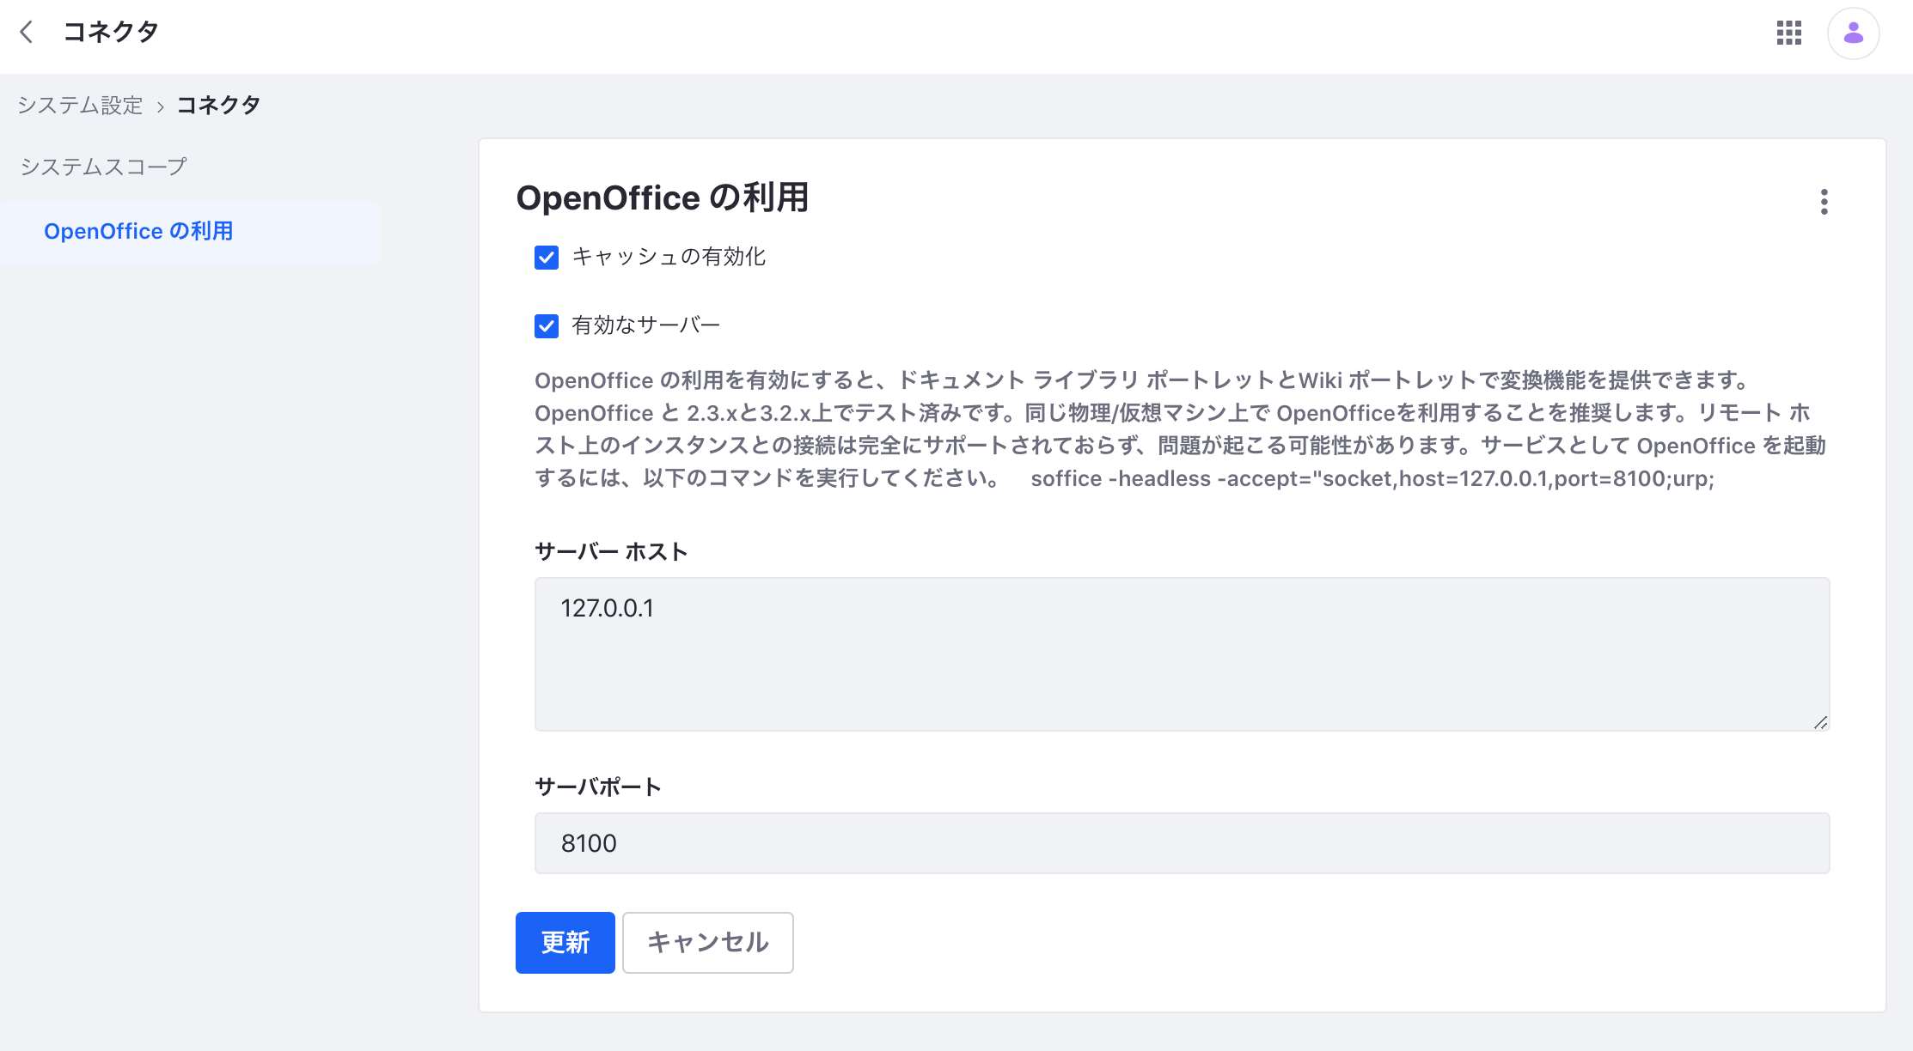This screenshot has height=1051, width=1913.
Task: Open the three-dot options menu for OpenOffice の利用
Action: pos(1824,202)
